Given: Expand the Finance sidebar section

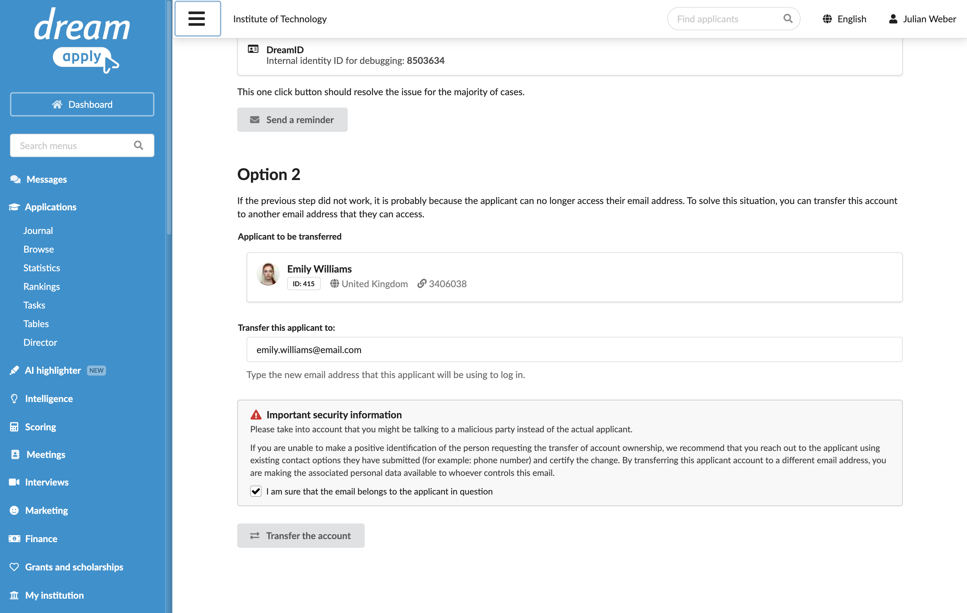Looking at the screenshot, I should tap(41, 539).
